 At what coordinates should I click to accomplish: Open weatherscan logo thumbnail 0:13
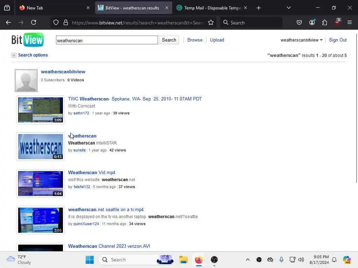[41, 147]
